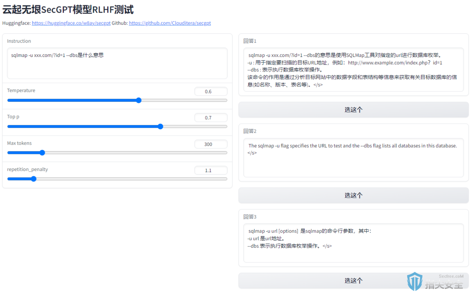Choose 回答2 with its 选这个 button
Image resolution: width=472 pixels, height=295 pixels.
[354, 195]
